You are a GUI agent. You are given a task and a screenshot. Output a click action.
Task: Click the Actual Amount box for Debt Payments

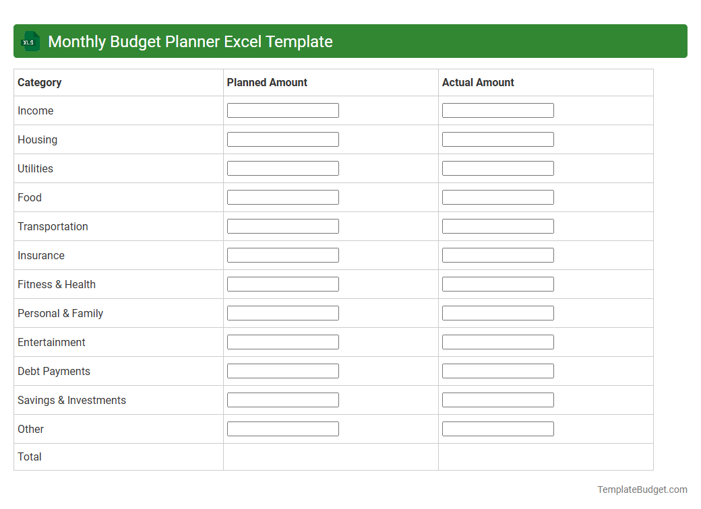(497, 370)
